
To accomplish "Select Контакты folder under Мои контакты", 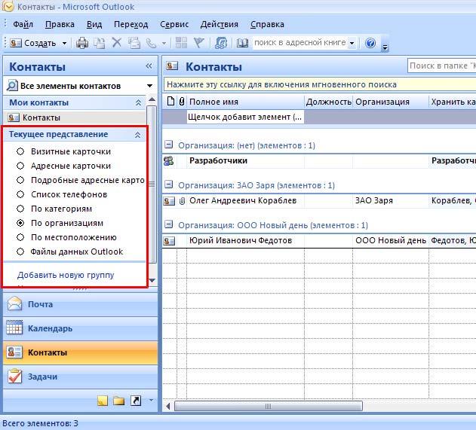I will [75, 117].
